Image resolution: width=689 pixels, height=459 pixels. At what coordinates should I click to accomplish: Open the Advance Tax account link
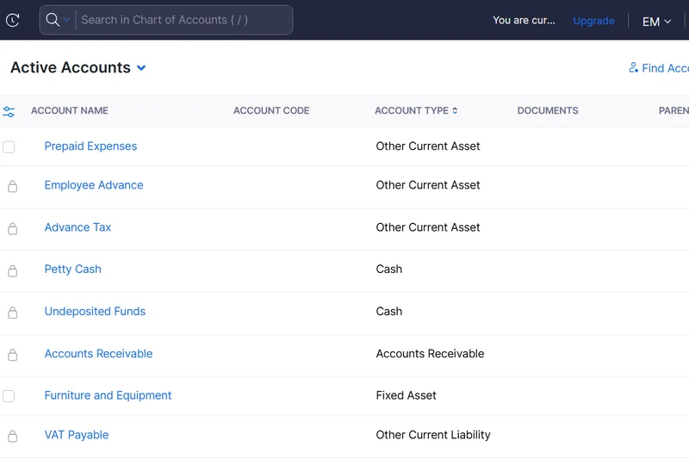click(78, 227)
